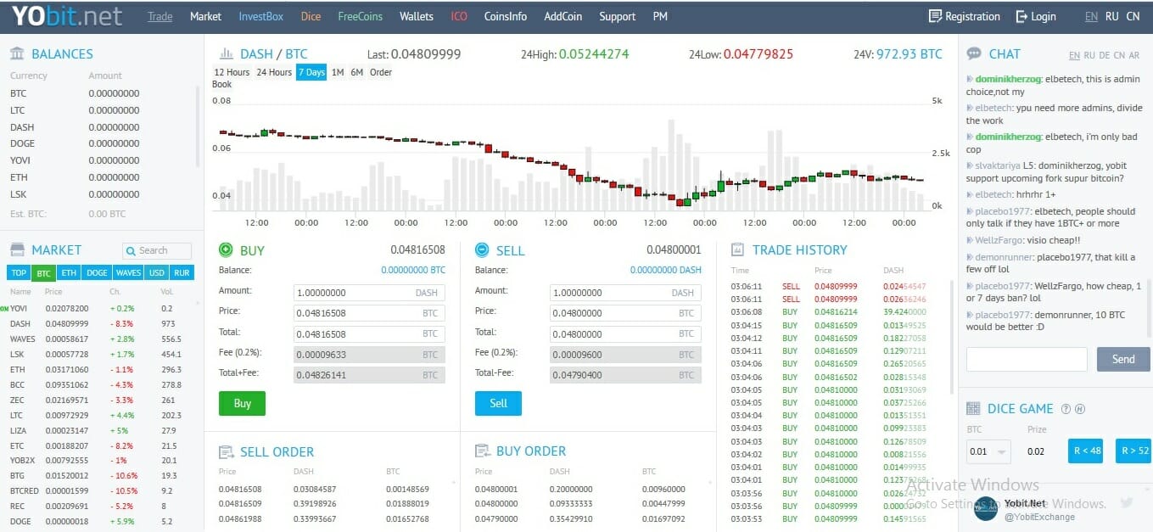Viewport: 1153px width, 532px height.
Task: Open the Market menu item
Action: click(205, 16)
